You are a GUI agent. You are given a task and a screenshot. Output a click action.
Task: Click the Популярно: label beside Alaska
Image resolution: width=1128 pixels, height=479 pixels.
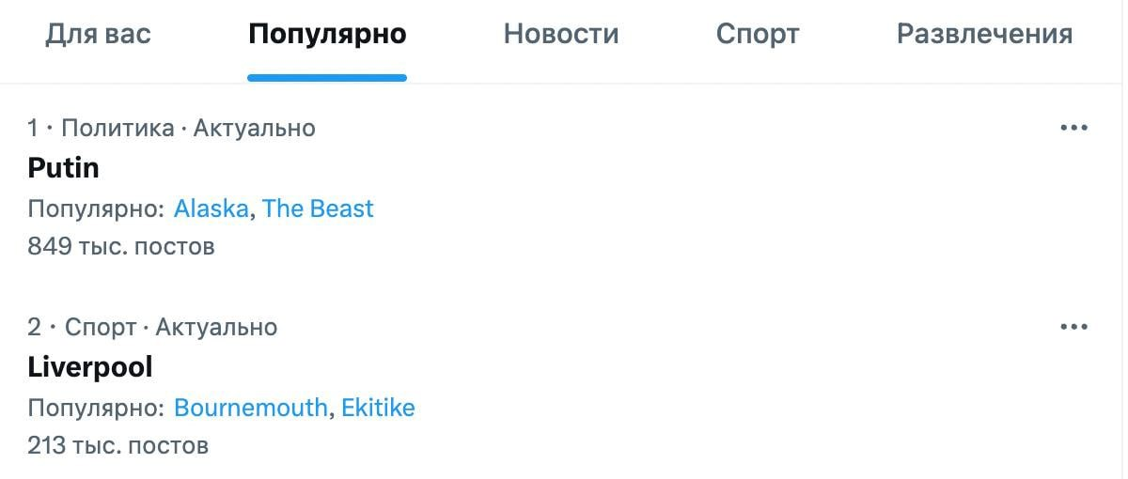96,209
